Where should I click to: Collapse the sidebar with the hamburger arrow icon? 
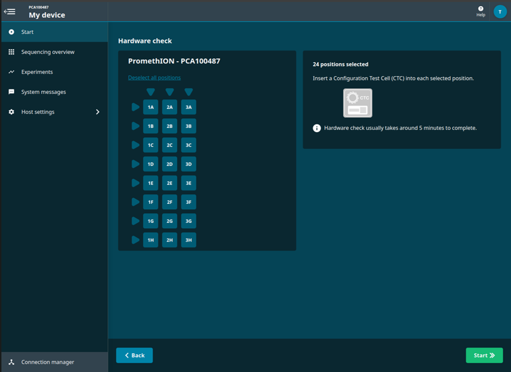[9, 12]
